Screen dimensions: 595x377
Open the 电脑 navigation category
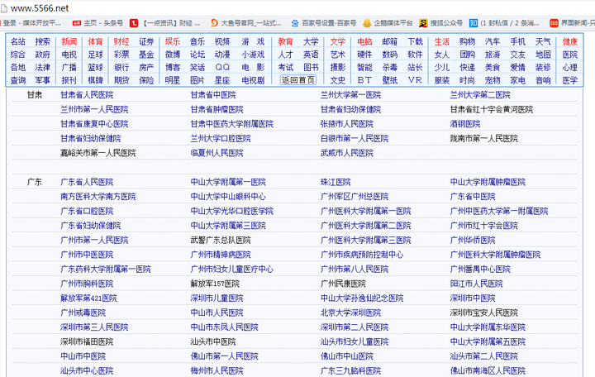click(x=364, y=41)
